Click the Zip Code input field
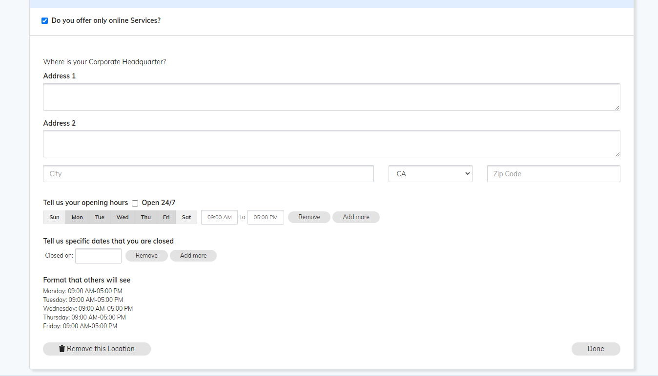The height and width of the screenshot is (376, 658). (553, 173)
